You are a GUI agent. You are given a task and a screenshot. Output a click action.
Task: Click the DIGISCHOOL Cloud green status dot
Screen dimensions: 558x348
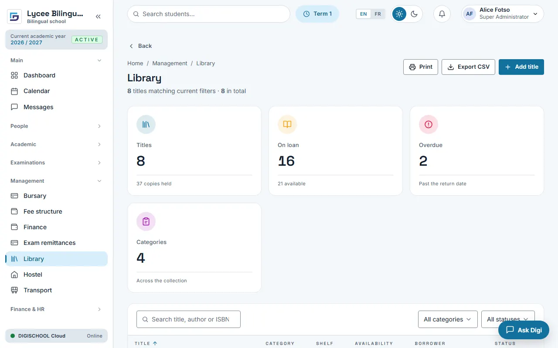click(x=13, y=336)
